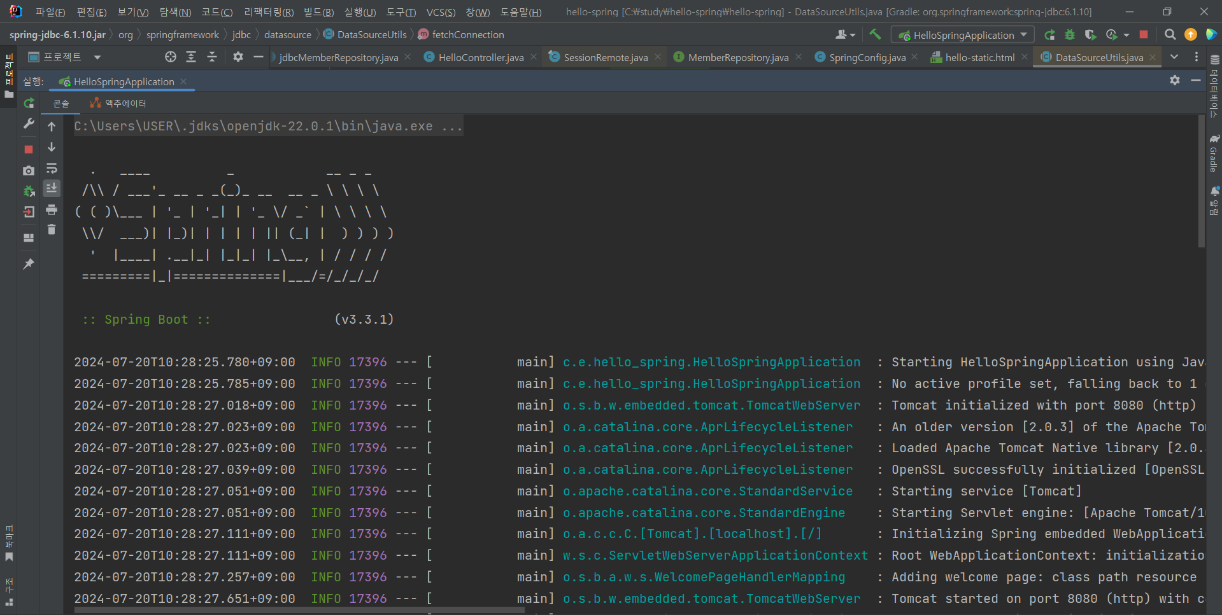Run HelloSpringApplication with coverage
This screenshot has width=1222, height=615.
point(1090,34)
